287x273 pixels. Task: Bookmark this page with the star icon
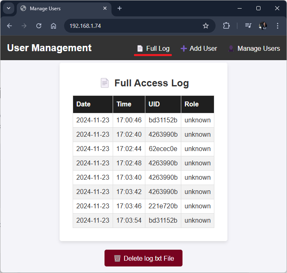(x=206, y=26)
